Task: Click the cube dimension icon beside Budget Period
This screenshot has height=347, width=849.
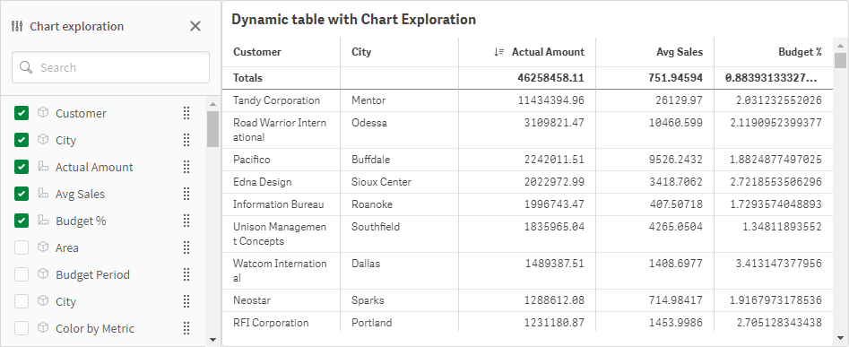Action: (x=43, y=274)
